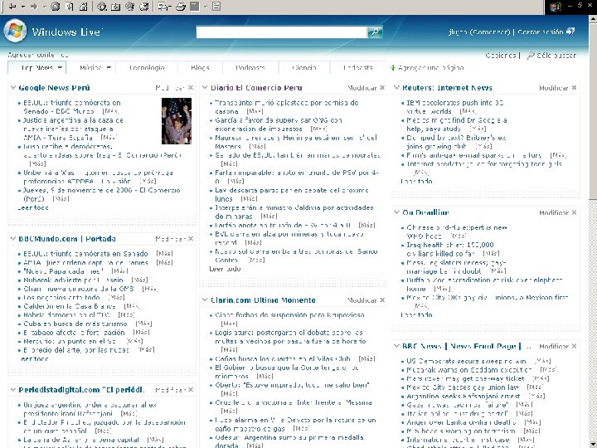Open the Mail toolbar icon
597x448 pixels.
pos(163,7)
